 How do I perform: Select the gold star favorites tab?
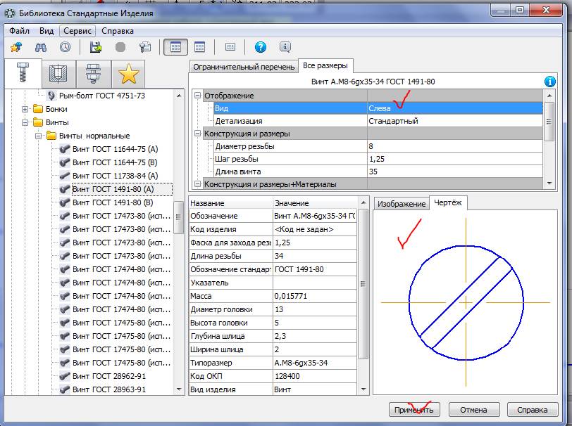pyautogui.click(x=128, y=74)
